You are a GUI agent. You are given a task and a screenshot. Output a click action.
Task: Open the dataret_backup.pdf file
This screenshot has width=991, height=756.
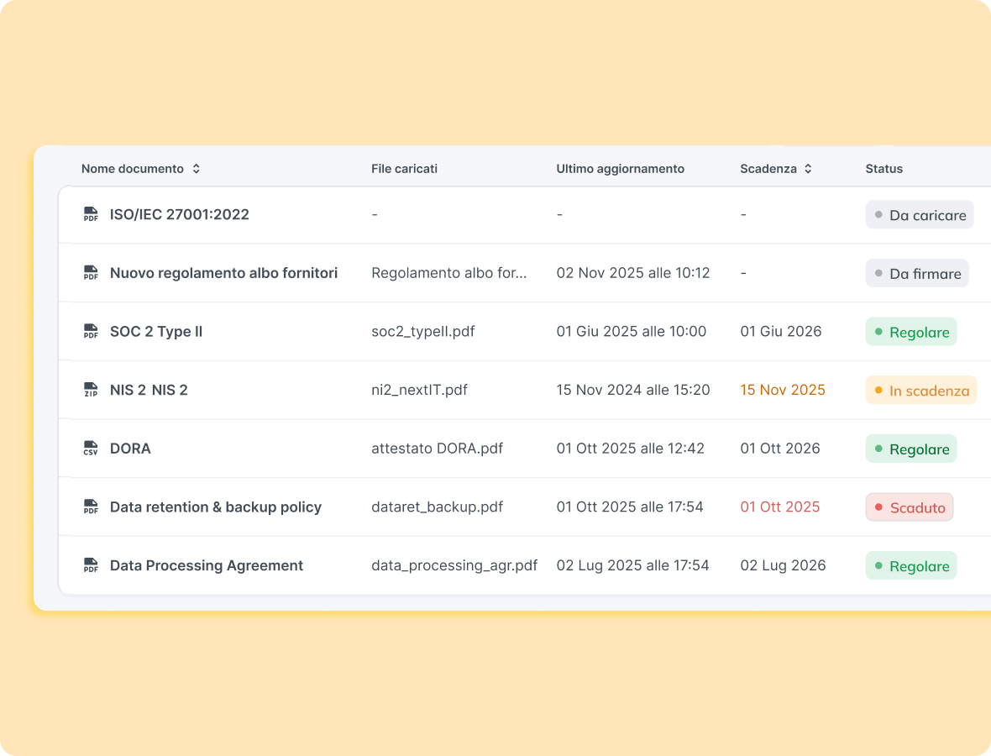click(437, 507)
